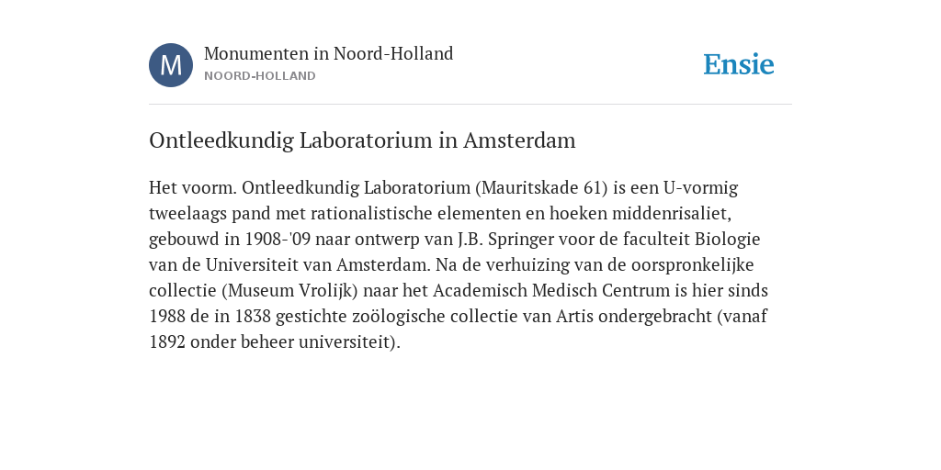Image resolution: width=941 pixels, height=470 pixels.
Task: Click the horizontal divider under the header
Action: click(x=470, y=105)
